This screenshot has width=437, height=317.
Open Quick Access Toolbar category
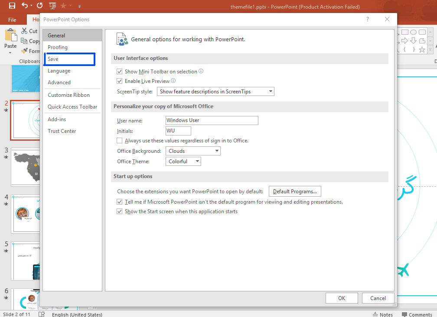[72, 106]
